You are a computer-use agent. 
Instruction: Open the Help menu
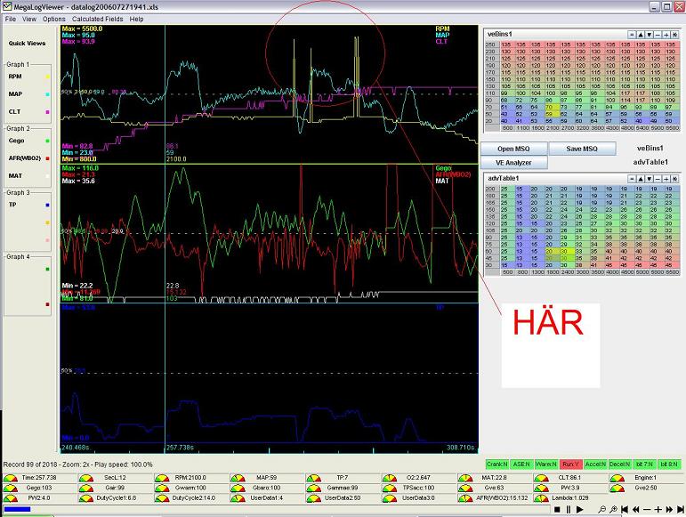(136, 20)
